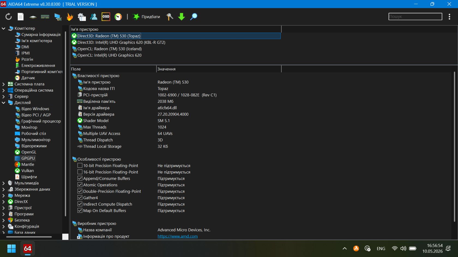Click the AIDA64 taskbar icon
This screenshot has width=458, height=257.
[28, 248]
